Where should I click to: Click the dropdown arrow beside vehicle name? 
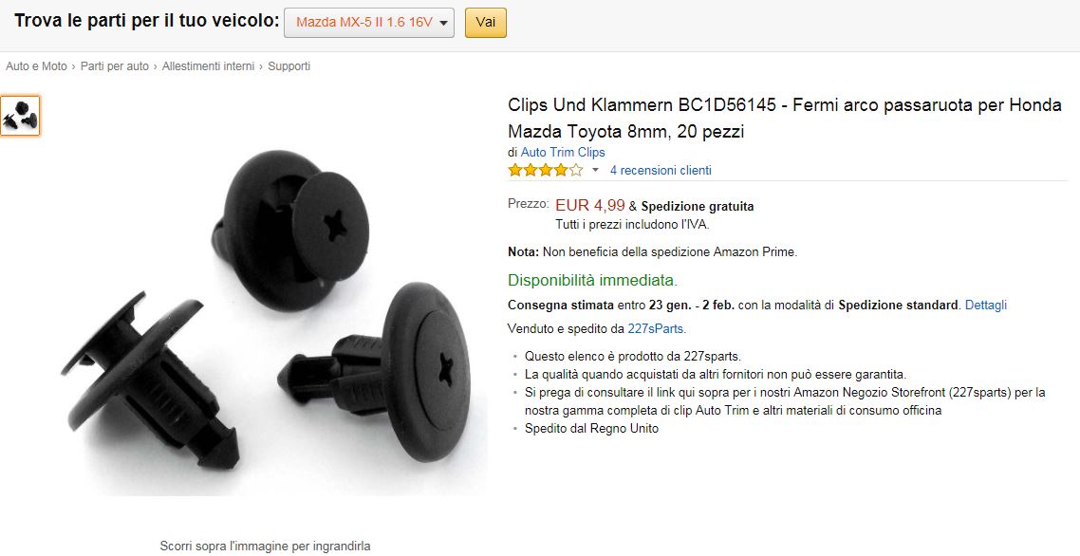443,24
